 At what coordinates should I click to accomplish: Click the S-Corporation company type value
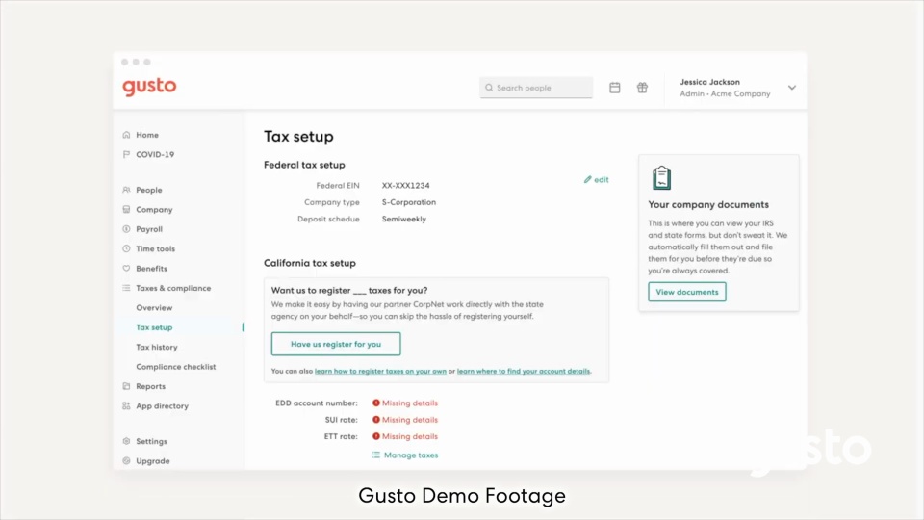click(x=409, y=201)
